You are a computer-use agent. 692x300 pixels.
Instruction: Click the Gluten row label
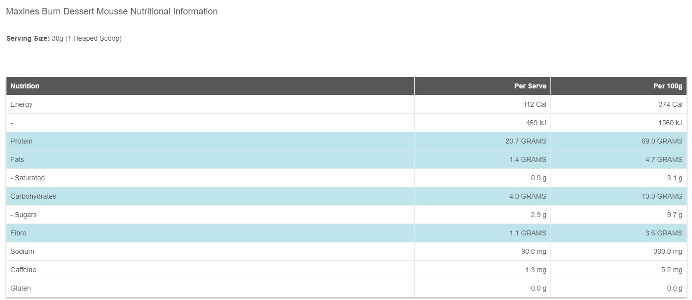coord(20,288)
